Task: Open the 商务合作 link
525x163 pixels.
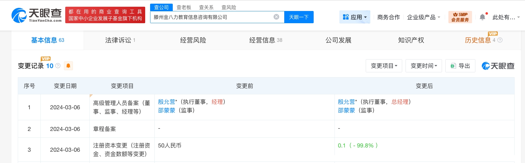Action: 388,17
